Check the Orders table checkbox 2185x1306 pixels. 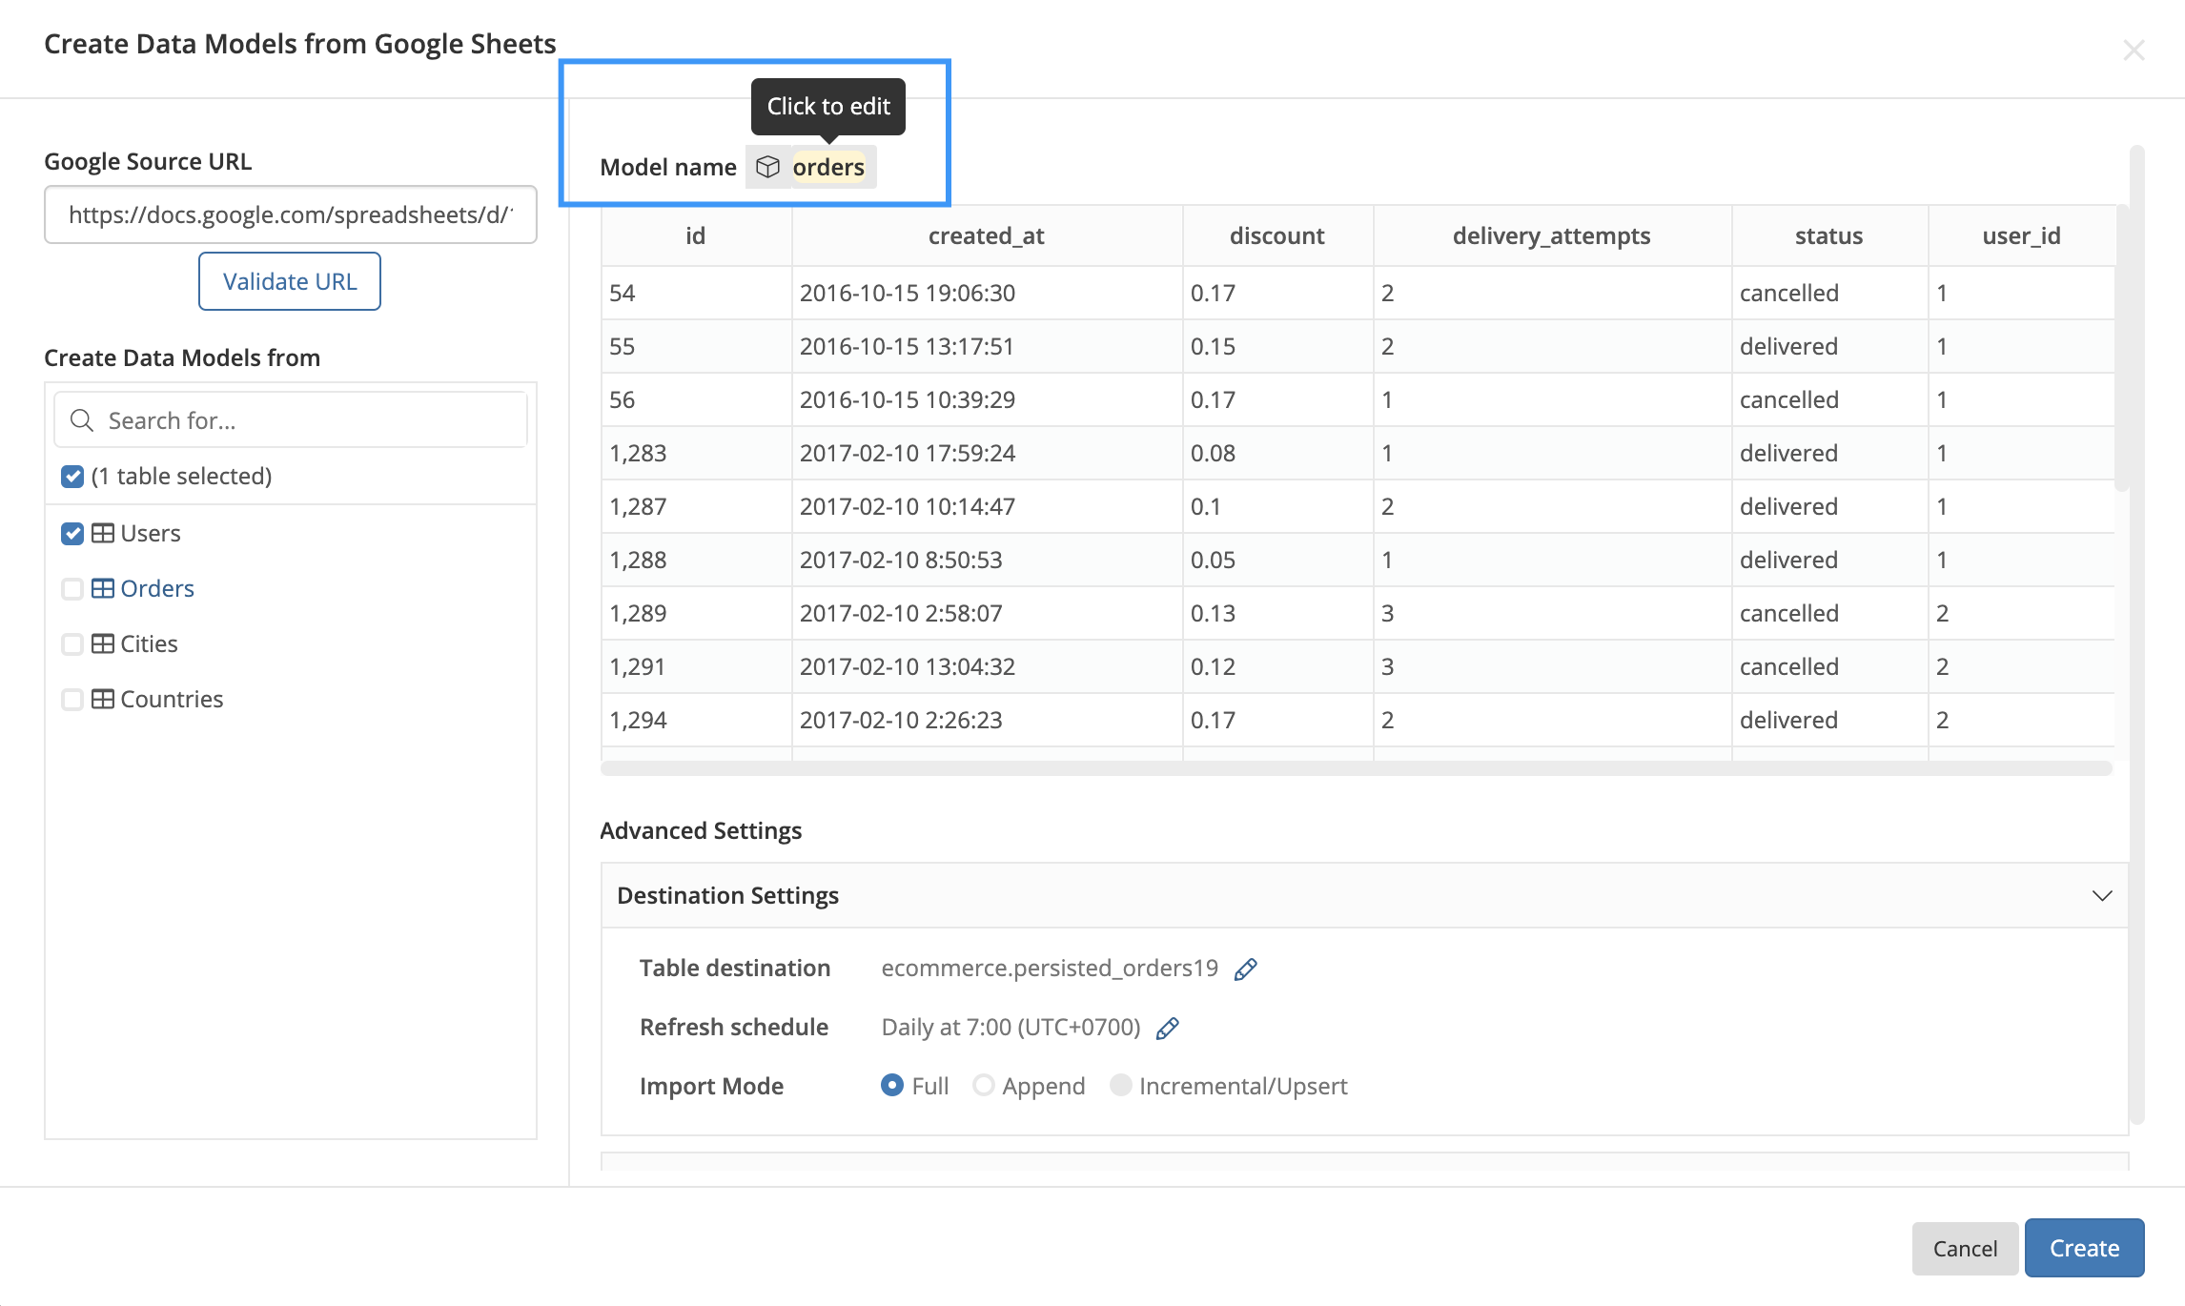click(72, 588)
